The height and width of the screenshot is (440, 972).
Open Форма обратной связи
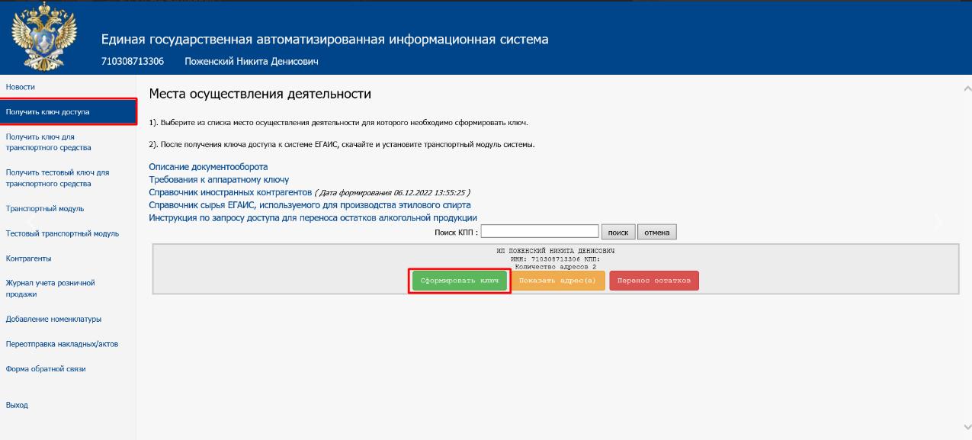coord(46,368)
